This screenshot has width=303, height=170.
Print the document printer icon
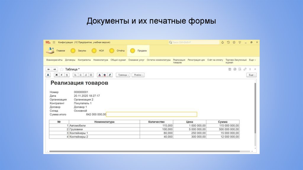[x=235, y=69]
